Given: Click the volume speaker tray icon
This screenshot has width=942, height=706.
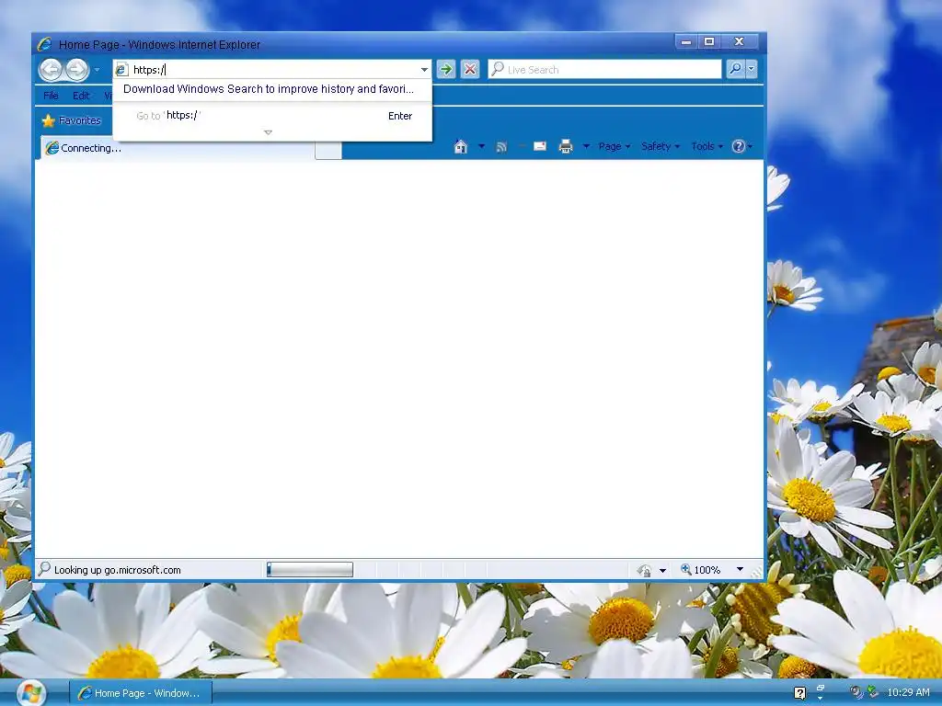Looking at the screenshot, I should coord(856,692).
